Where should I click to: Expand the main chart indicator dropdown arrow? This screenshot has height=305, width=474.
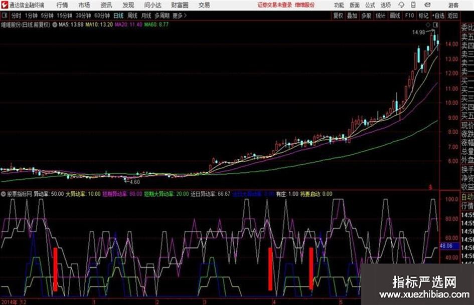pyautogui.click(x=55, y=25)
